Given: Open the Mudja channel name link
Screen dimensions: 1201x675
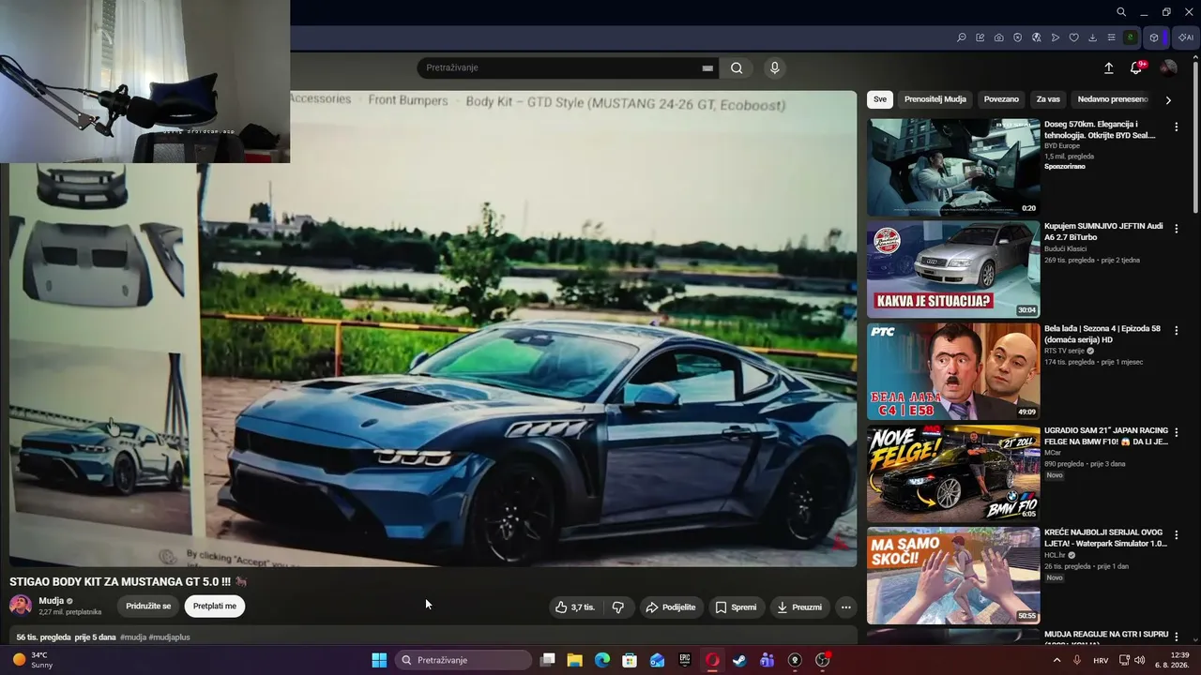Looking at the screenshot, I should [52, 601].
